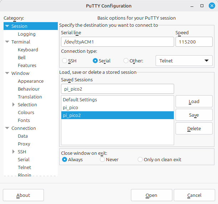Open the Connection category

pos(24,128)
